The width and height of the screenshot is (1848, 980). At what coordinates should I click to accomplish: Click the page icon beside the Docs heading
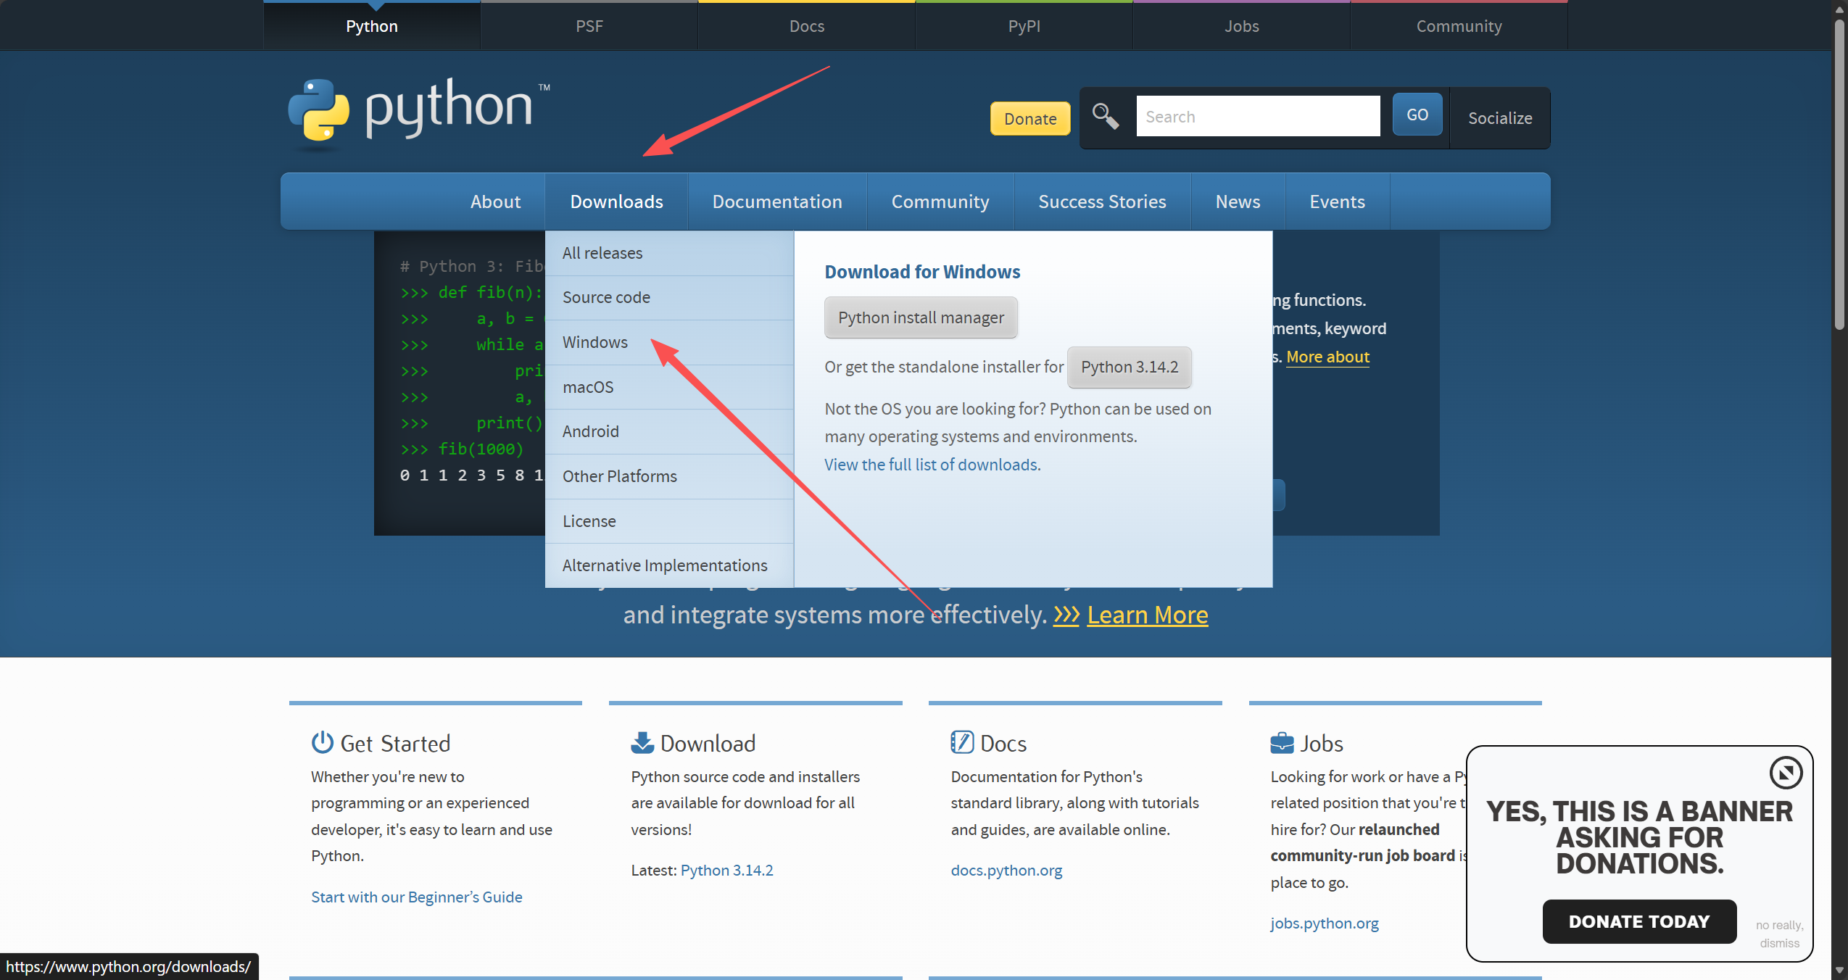[961, 742]
